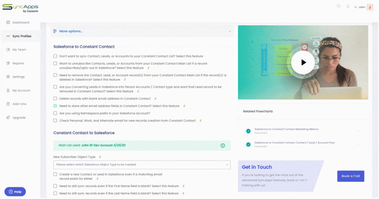
Task: Click info icon beside remove deleted records option
Action: (x=125, y=80)
